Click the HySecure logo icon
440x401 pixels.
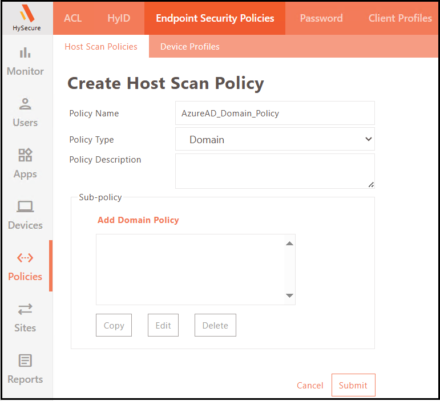click(26, 14)
